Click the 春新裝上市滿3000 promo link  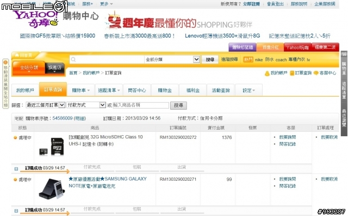[140, 36]
